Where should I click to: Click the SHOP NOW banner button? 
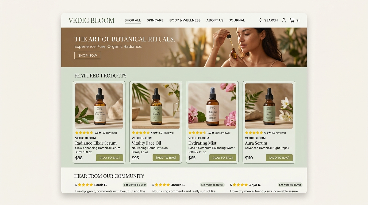(87, 56)
